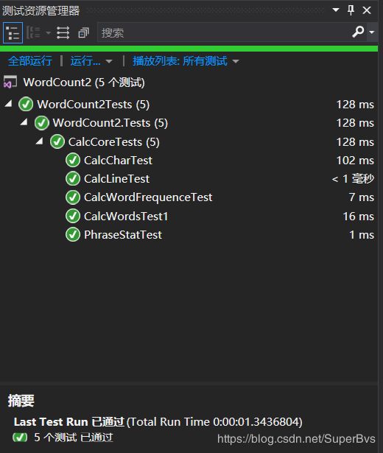383x453 pixels.
Task: Click passed icon beside CalcCharTest
Action: [x=73, y=161]
